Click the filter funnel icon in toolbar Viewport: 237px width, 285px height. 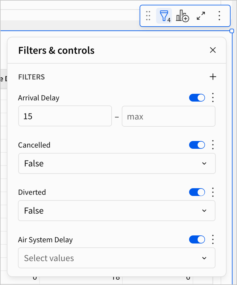tap(164, 16)
